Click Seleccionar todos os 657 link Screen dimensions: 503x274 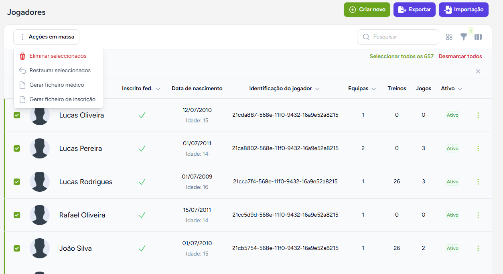(402, 57)
